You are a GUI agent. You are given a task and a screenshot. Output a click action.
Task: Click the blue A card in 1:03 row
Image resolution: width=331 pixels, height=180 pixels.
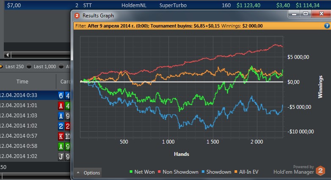[61, 116]
